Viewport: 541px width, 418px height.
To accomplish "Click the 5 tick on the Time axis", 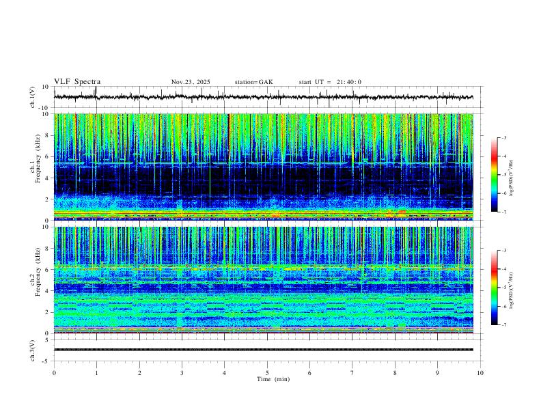I will tap(267, 373).
